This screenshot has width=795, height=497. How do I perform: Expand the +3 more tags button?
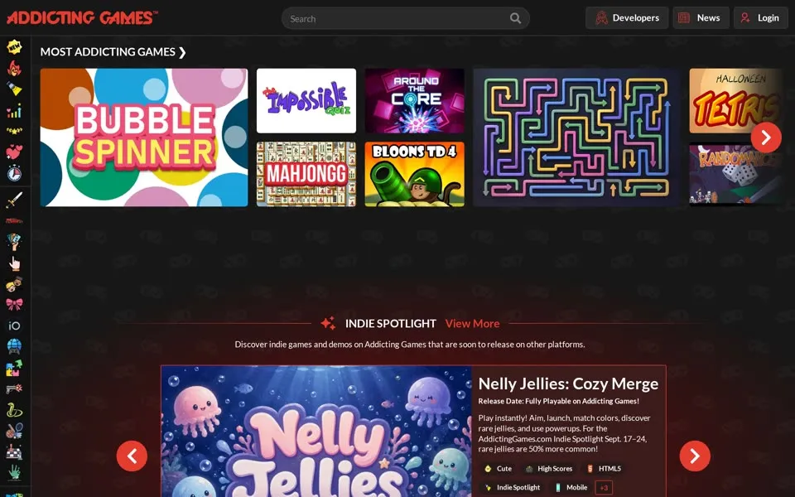tap(604, 487)
